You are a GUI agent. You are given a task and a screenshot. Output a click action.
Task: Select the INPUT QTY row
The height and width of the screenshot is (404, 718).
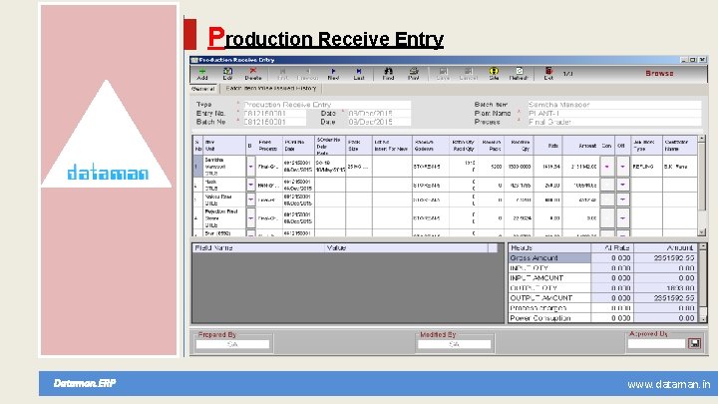click(603, 268)
